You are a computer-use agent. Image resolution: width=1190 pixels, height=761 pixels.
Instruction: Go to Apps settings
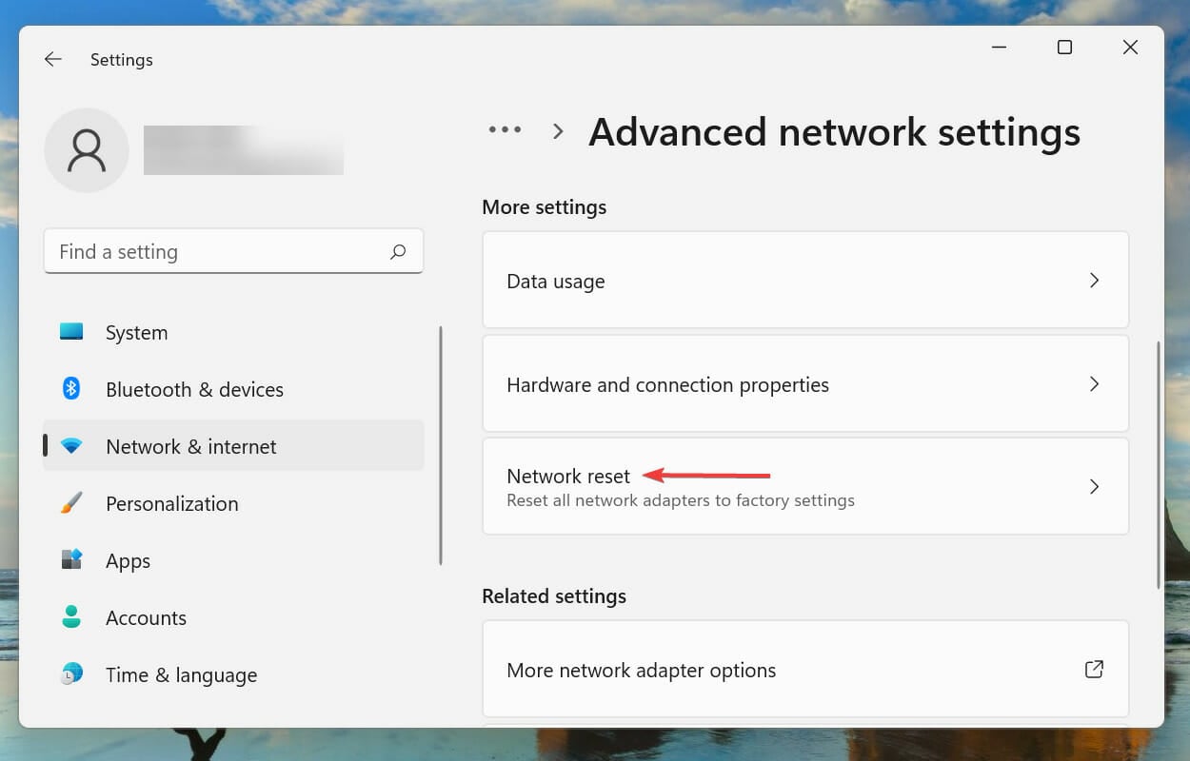coord(234,561)
